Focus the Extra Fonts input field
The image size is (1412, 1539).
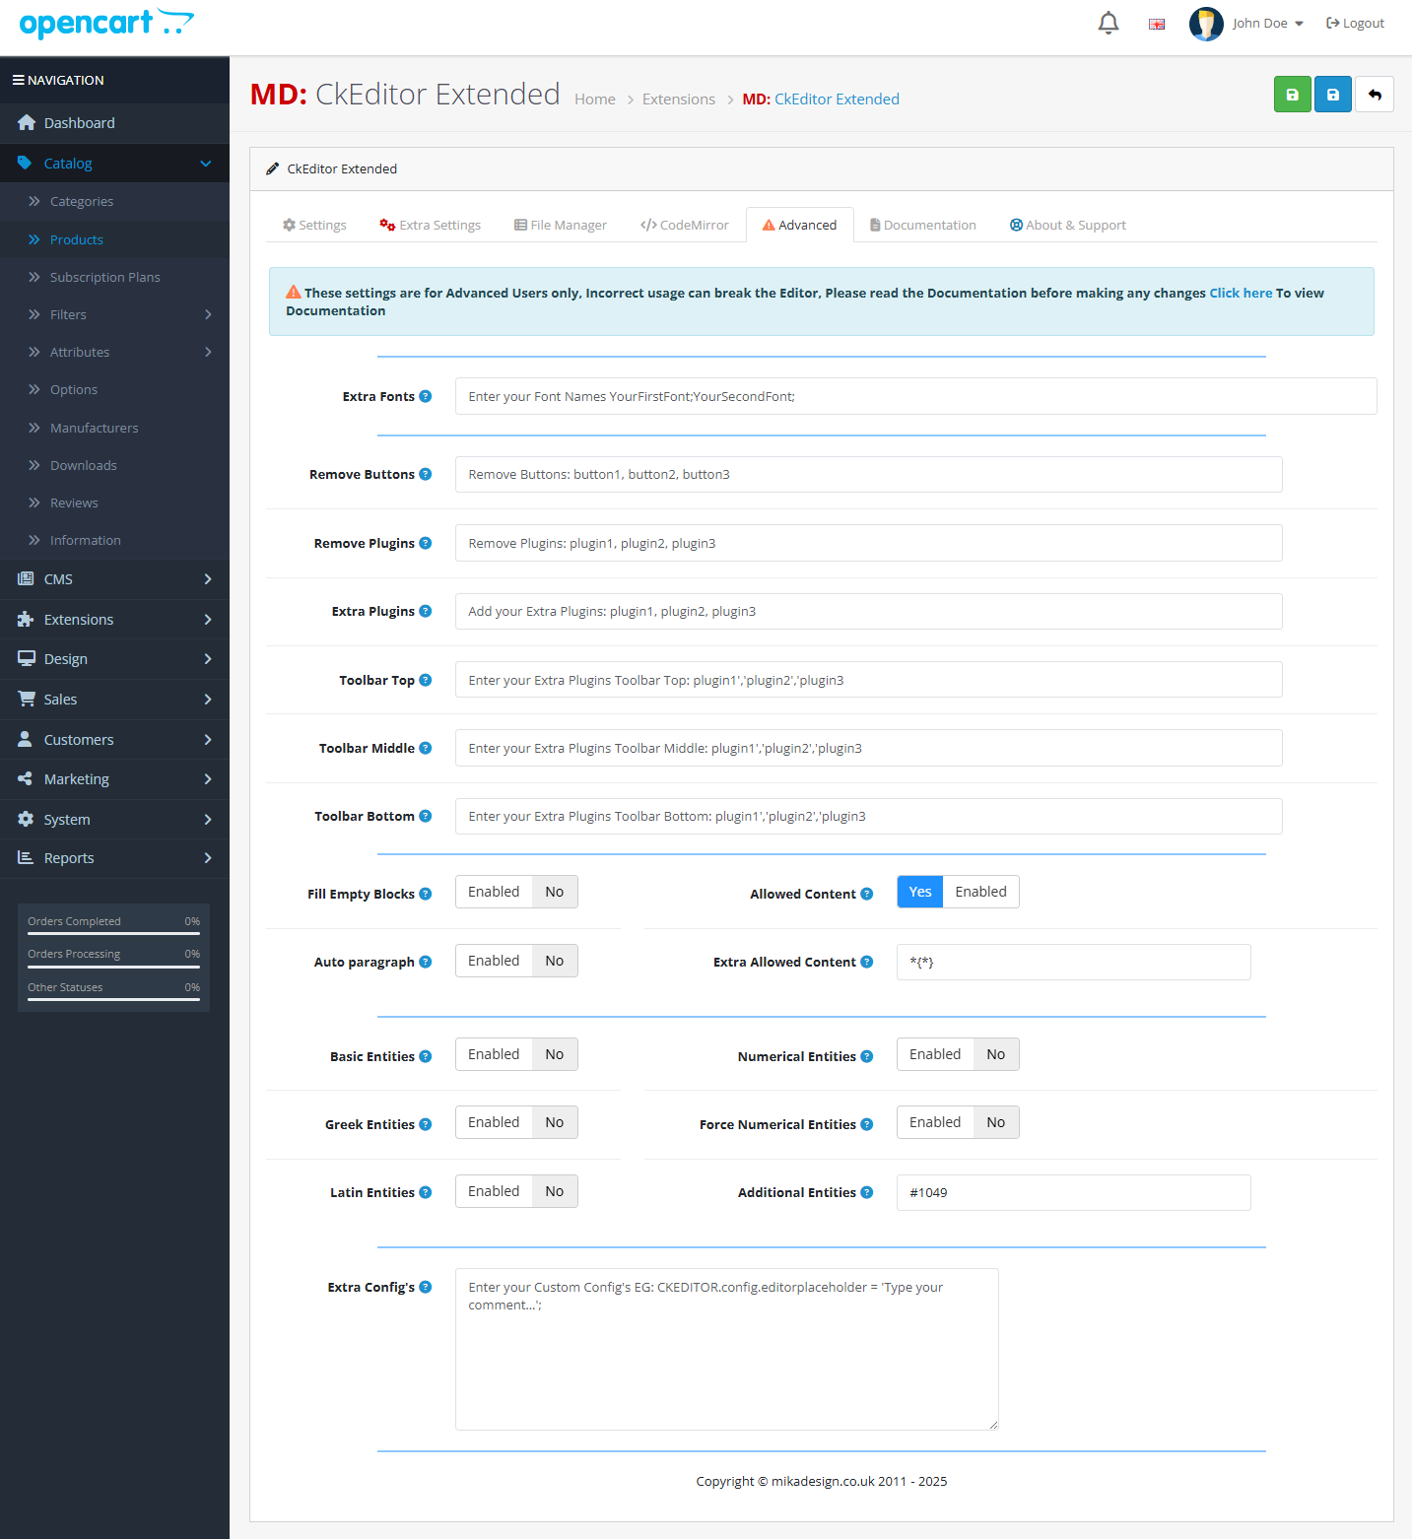pyautogui.click(x=915, y=396)
